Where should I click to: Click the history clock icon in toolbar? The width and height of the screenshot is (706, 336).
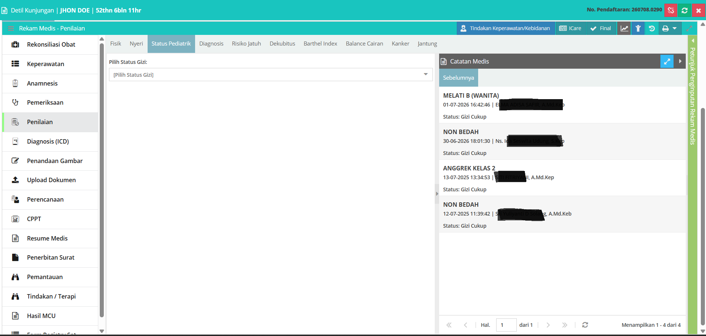click(x=652, y=28)
